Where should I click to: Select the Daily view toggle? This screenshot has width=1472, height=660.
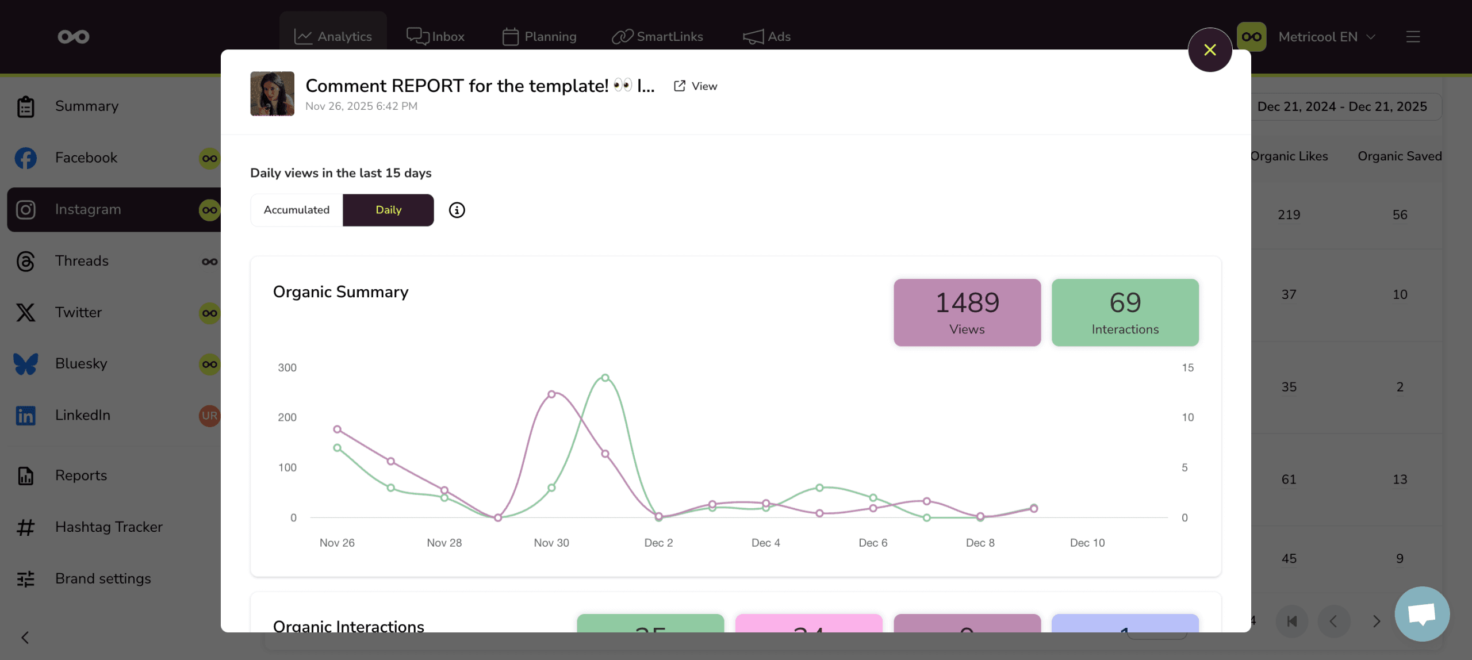(x=388, y=210)
